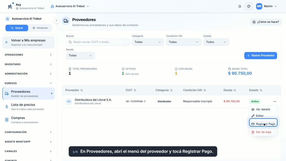Click the Responsable Inscripto cell
This screenshot has height=161, width=286.
(198, 101)
